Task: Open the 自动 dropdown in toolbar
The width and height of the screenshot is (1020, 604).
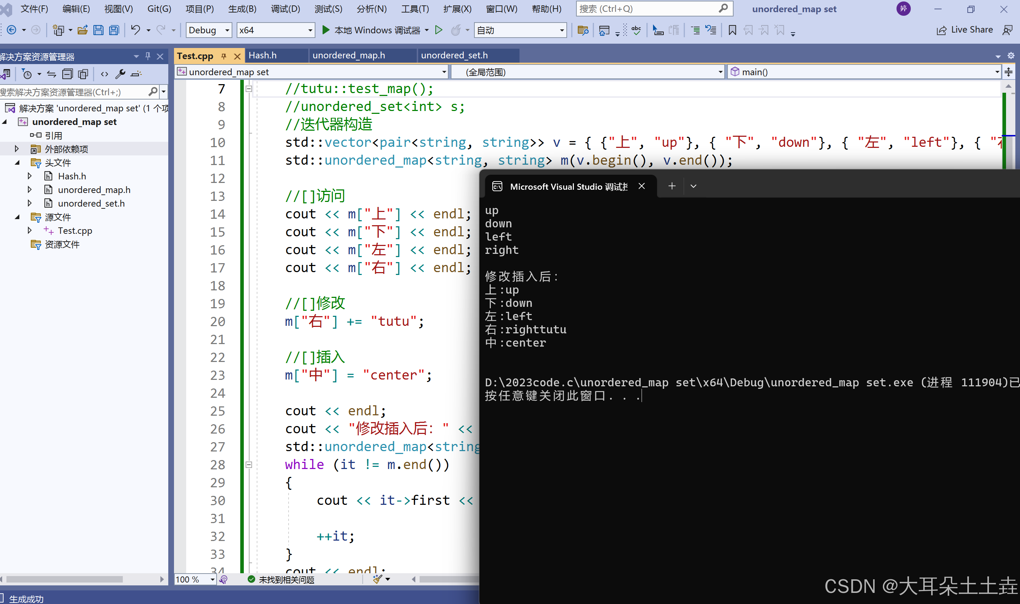Action: [x=520, y=30]
